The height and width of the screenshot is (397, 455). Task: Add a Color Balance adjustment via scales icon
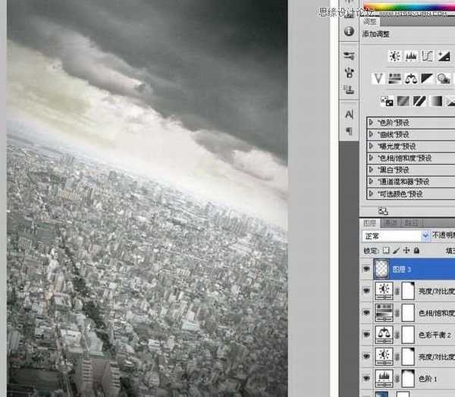tap(412, 78)
